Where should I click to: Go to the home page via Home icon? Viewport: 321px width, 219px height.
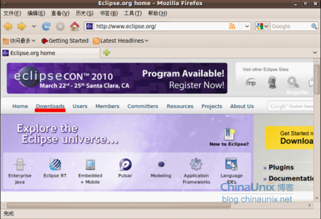tap(75, 27)
